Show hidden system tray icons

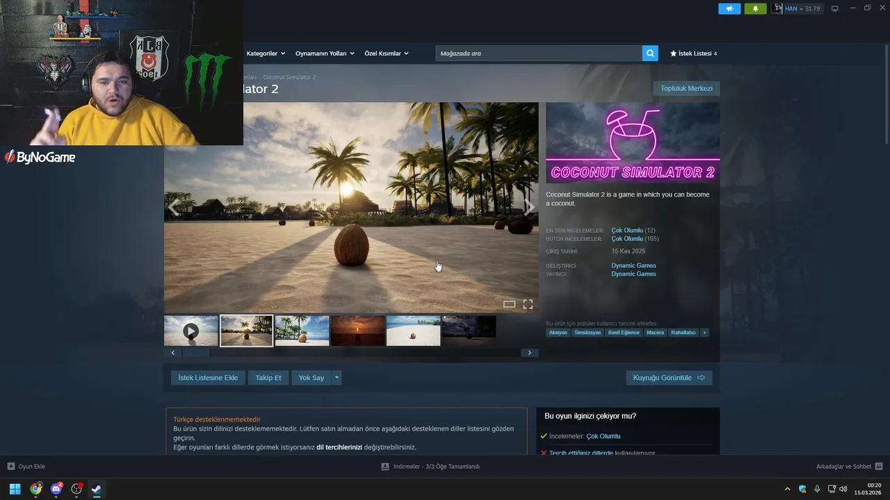point(787,489)
